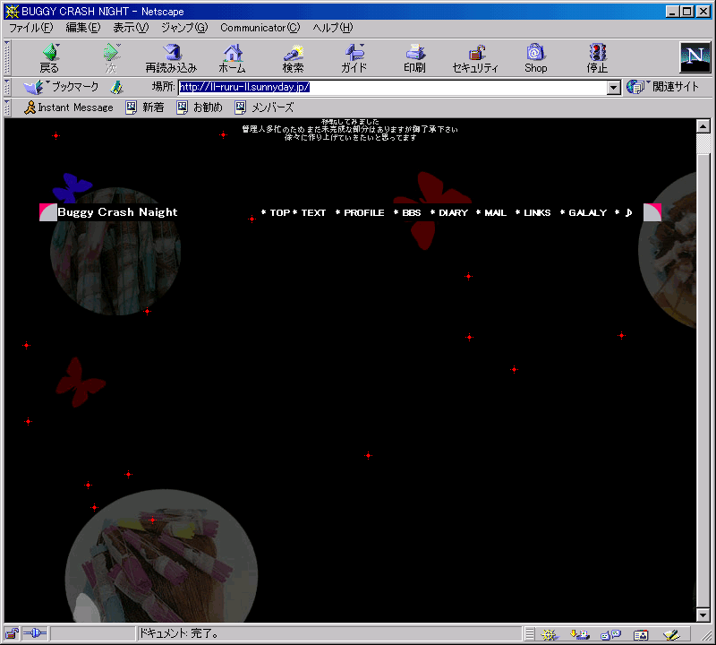This screenshot has height=645, width=716.
Task: Open the 新着 personal toolbar bookmark
Action: point(145,107)
